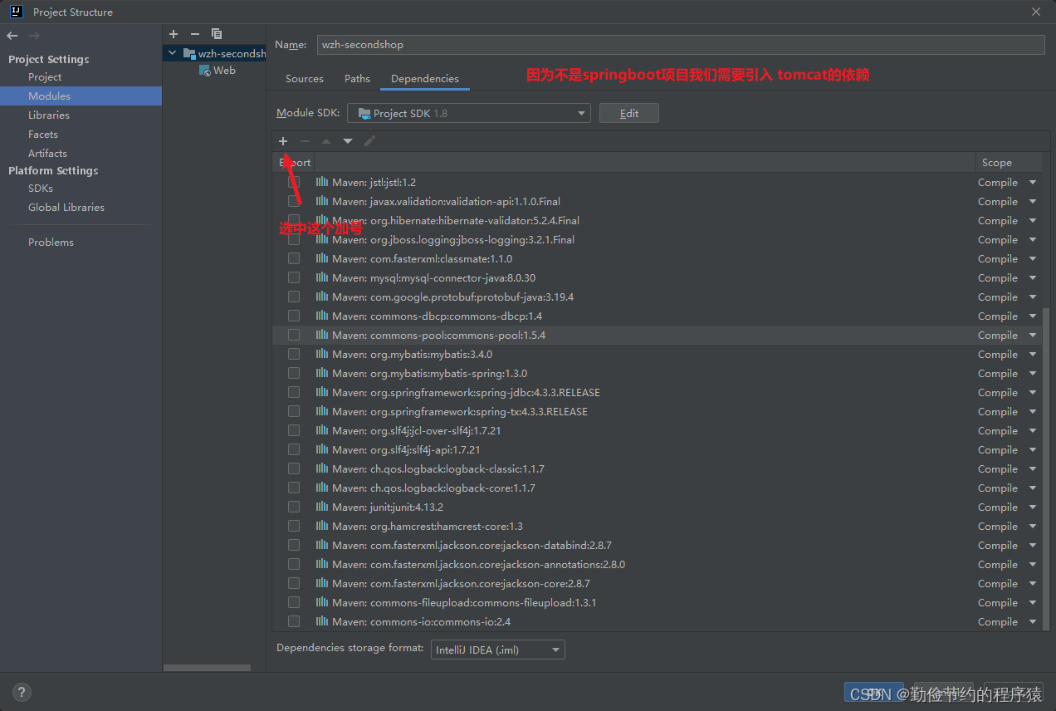Click library icon of mybatis-spring row
Viewport: 1056px width, 711px height.
pyautogui.click(x=322, y=373)
